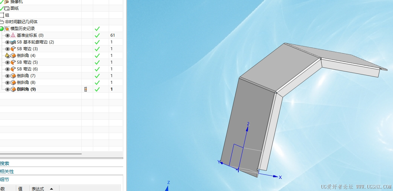Toggle visibility eye of SB 弯边 (6)
Screen dimensions: 393x191
click(7, 69)
